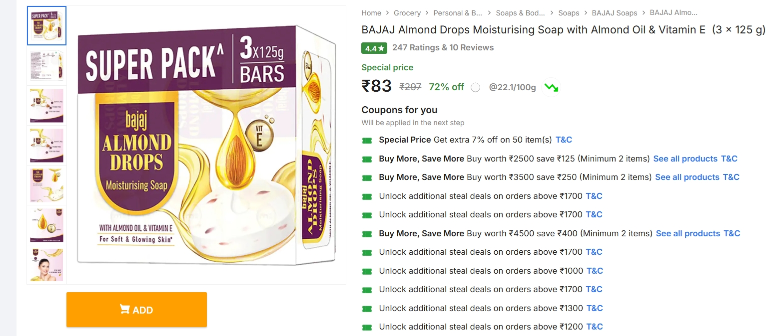777x336 pixels.
Task: Select the circle next to @22.1/100g unit price
Action: pyautogui.click(x=475, y=87)
